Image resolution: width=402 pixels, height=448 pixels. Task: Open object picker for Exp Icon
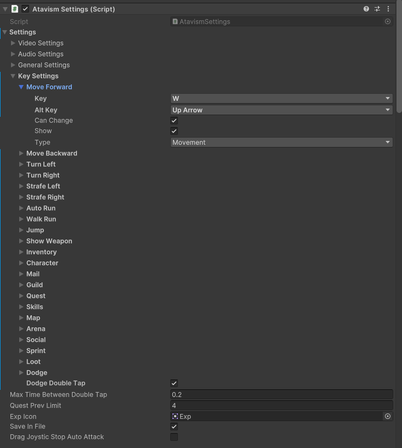tap(388, 416)
